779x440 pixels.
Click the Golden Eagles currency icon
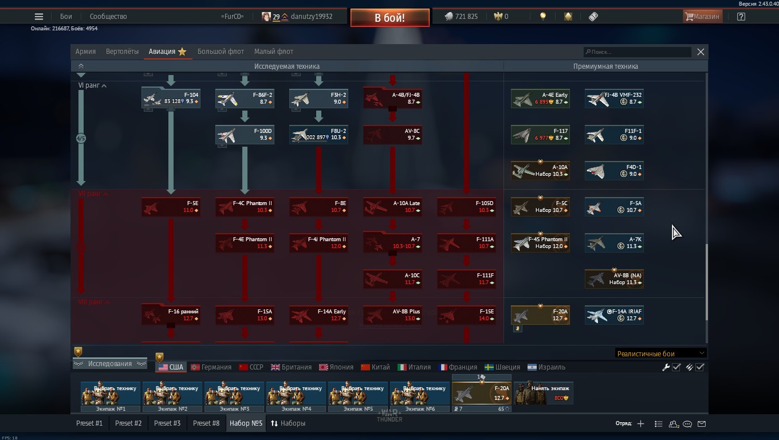pos(498,17)
